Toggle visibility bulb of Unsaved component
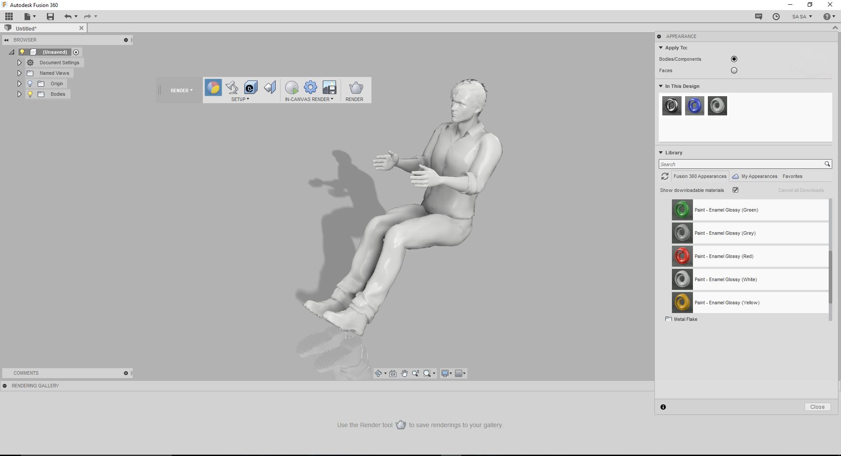Viewport: 841px width, 456px height. 22,52
